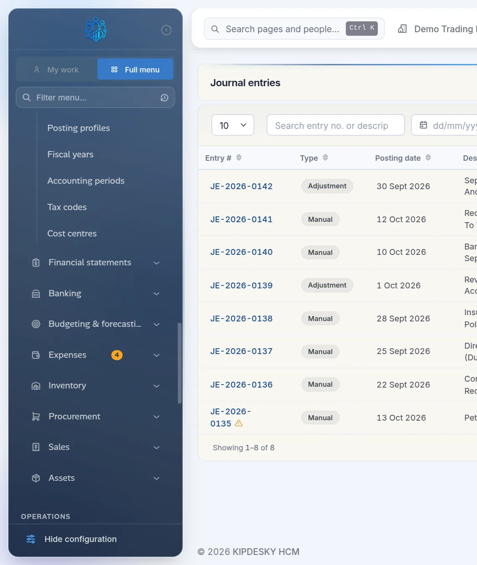The image size is (477, 565).
Task: Click the Assets box icon
Action: 36,478
